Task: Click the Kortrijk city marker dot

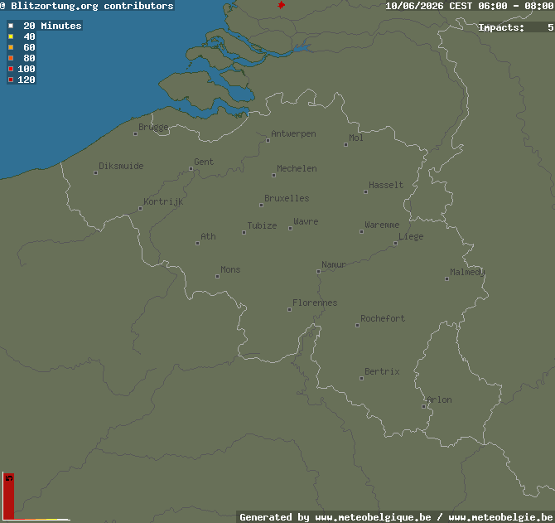Action: (x=140, y=209)
